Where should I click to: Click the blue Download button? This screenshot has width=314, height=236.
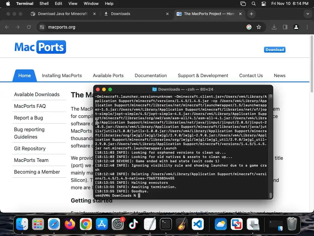pyautogui.click(x=274, y=49)
